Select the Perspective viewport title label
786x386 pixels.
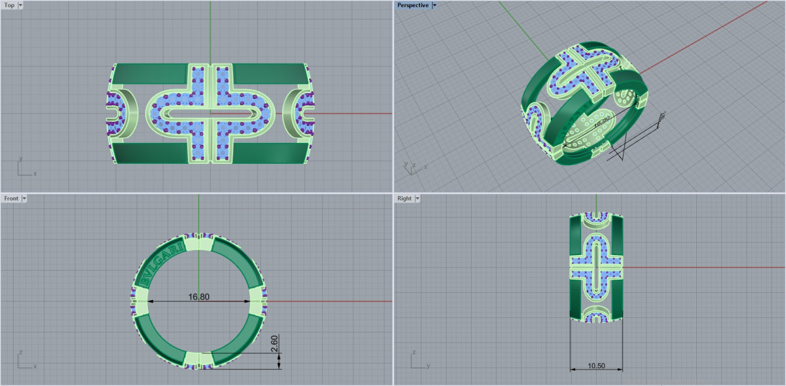point(413,5)
